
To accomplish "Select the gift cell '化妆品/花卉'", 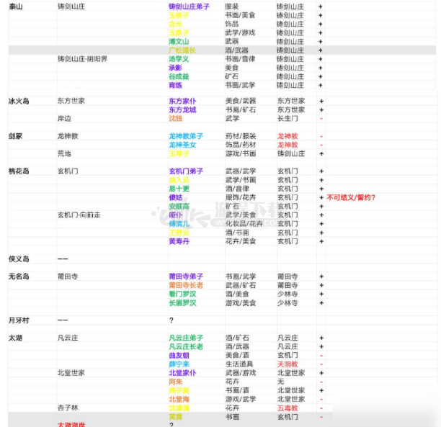I will [x=244, y=223].
